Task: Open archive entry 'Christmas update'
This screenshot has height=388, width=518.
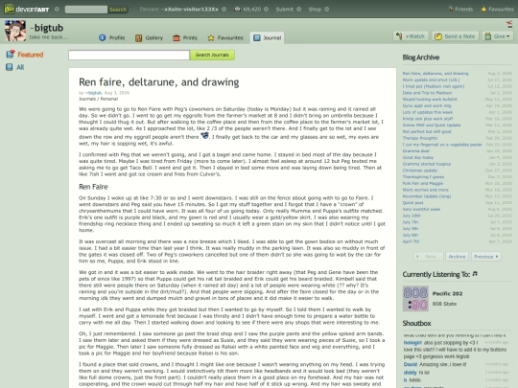Action: (x=419, y=171)
